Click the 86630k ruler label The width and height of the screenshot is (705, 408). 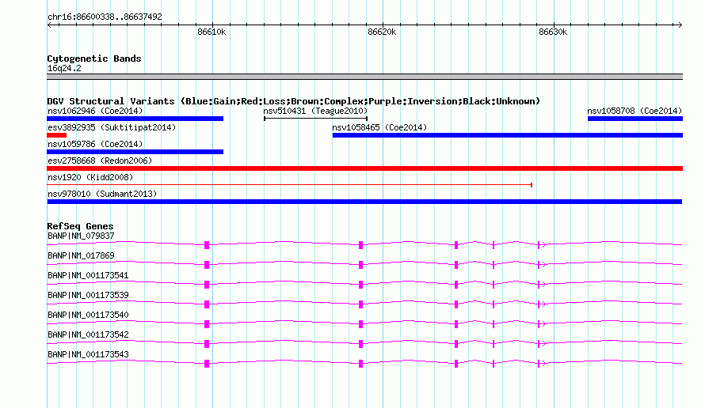pyautogui.click(x=553, y=32)
